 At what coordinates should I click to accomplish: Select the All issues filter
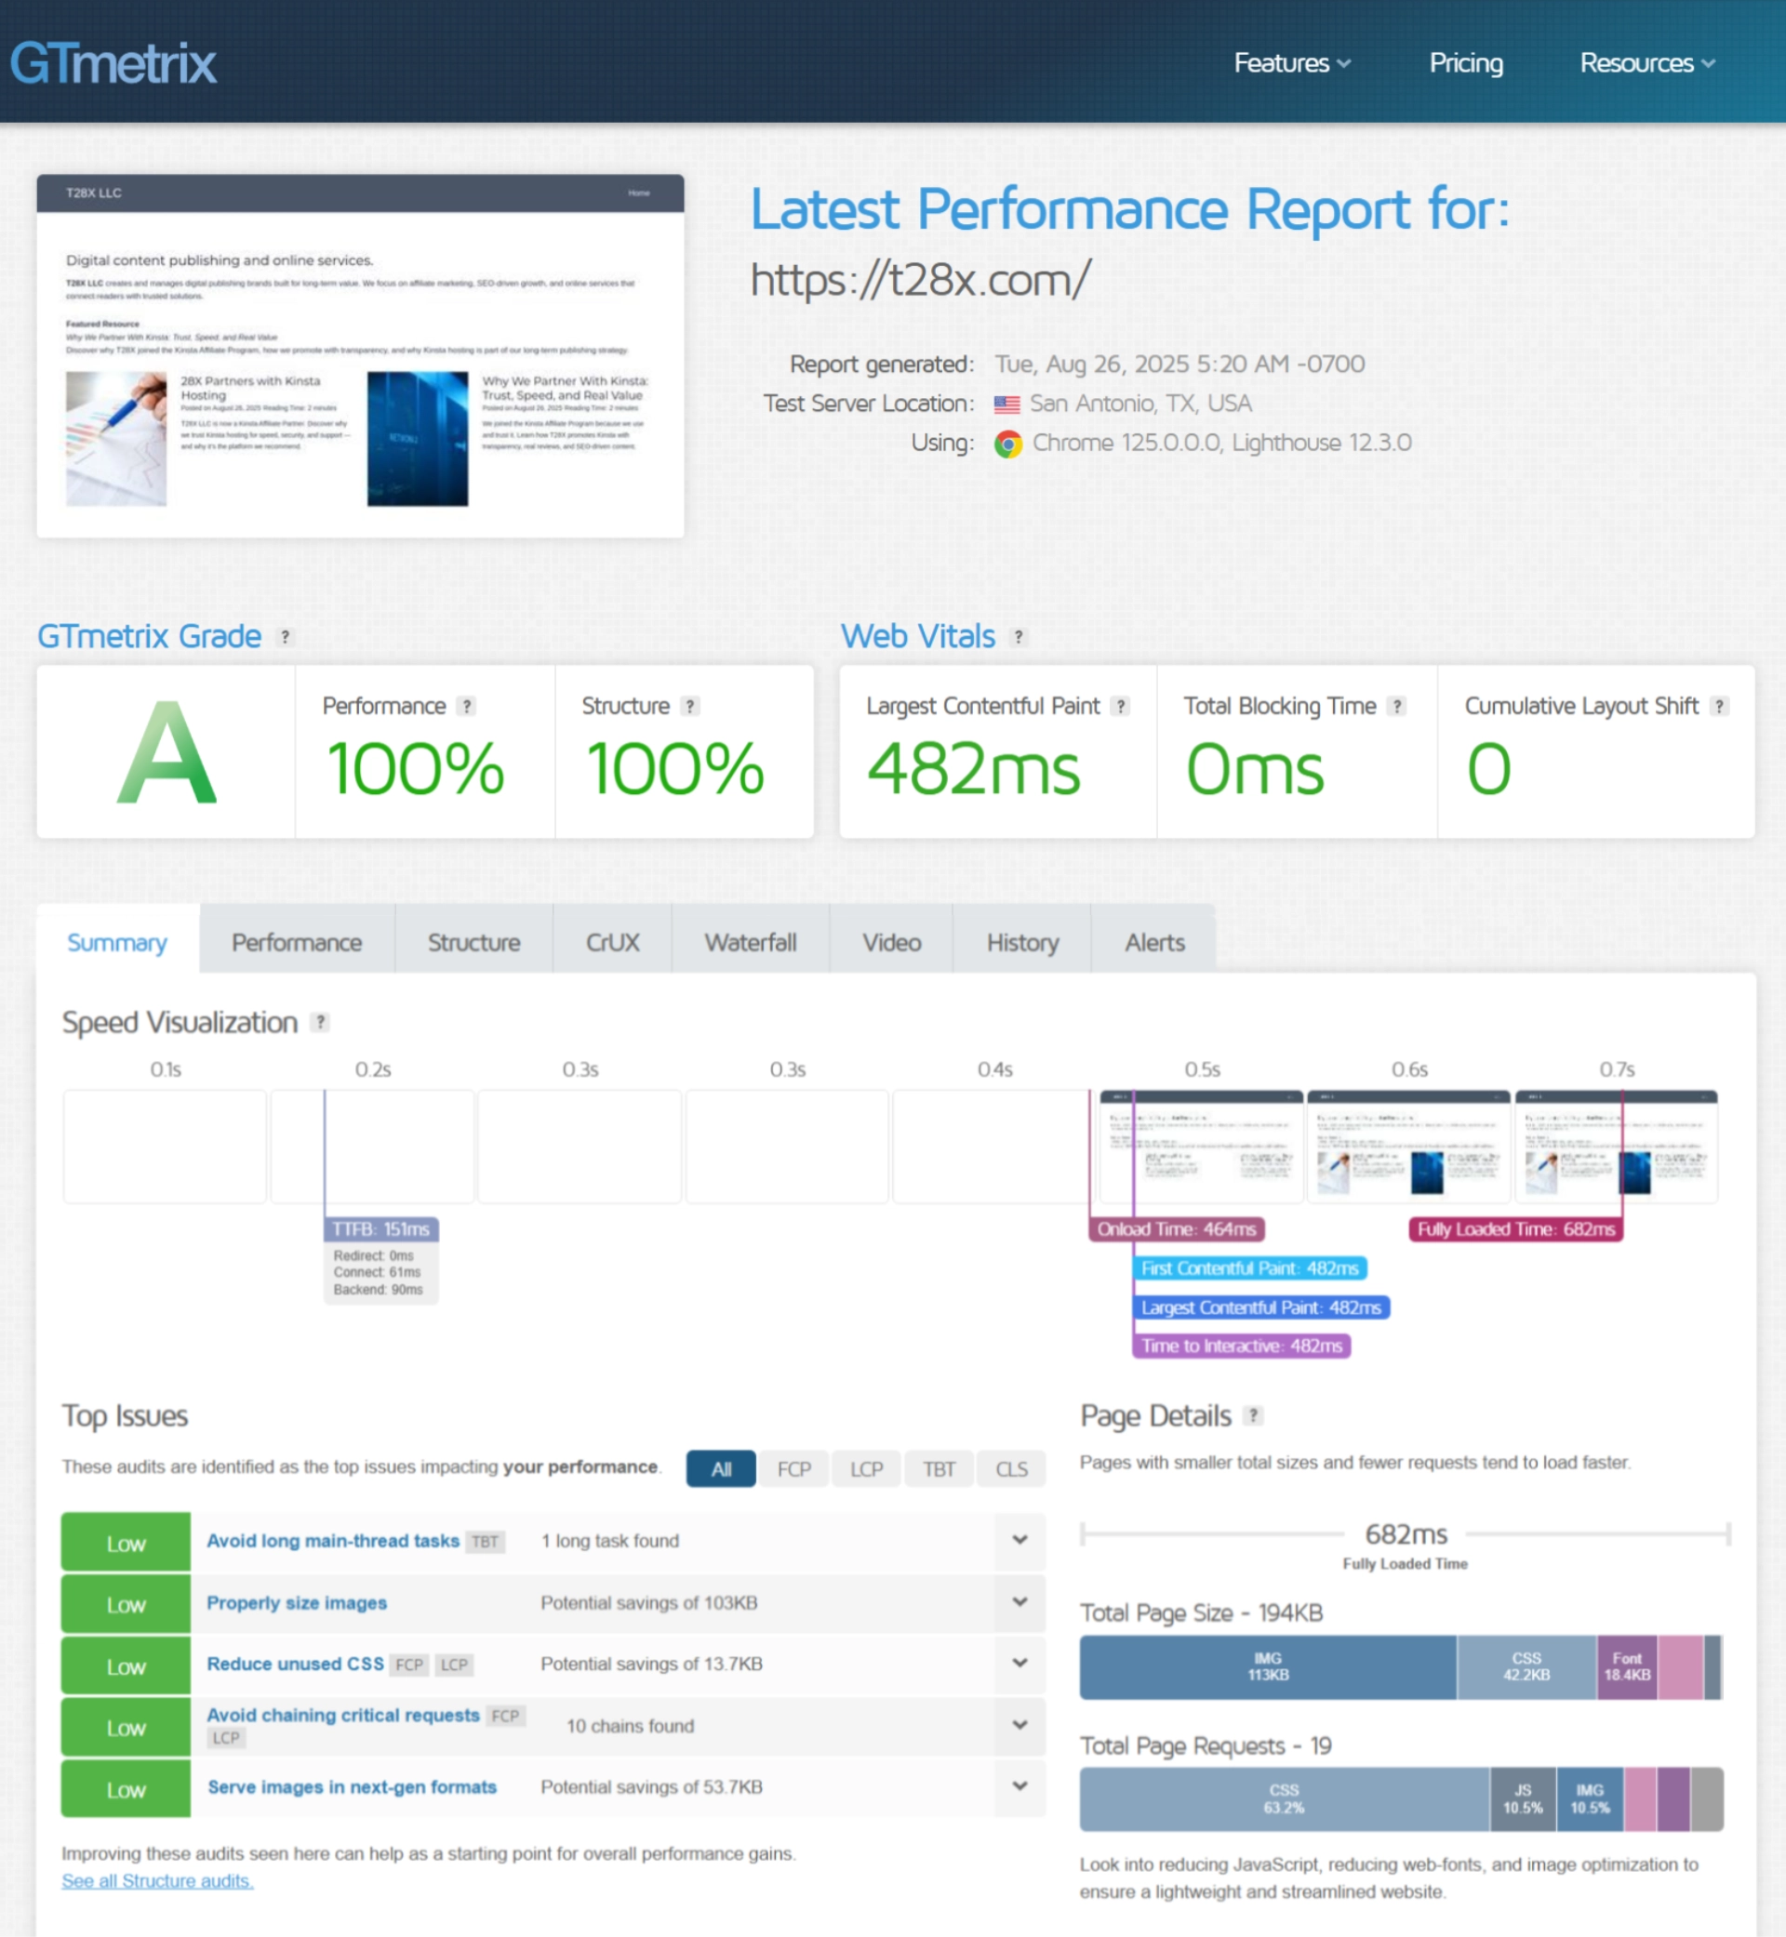[x=721, y=1468]
